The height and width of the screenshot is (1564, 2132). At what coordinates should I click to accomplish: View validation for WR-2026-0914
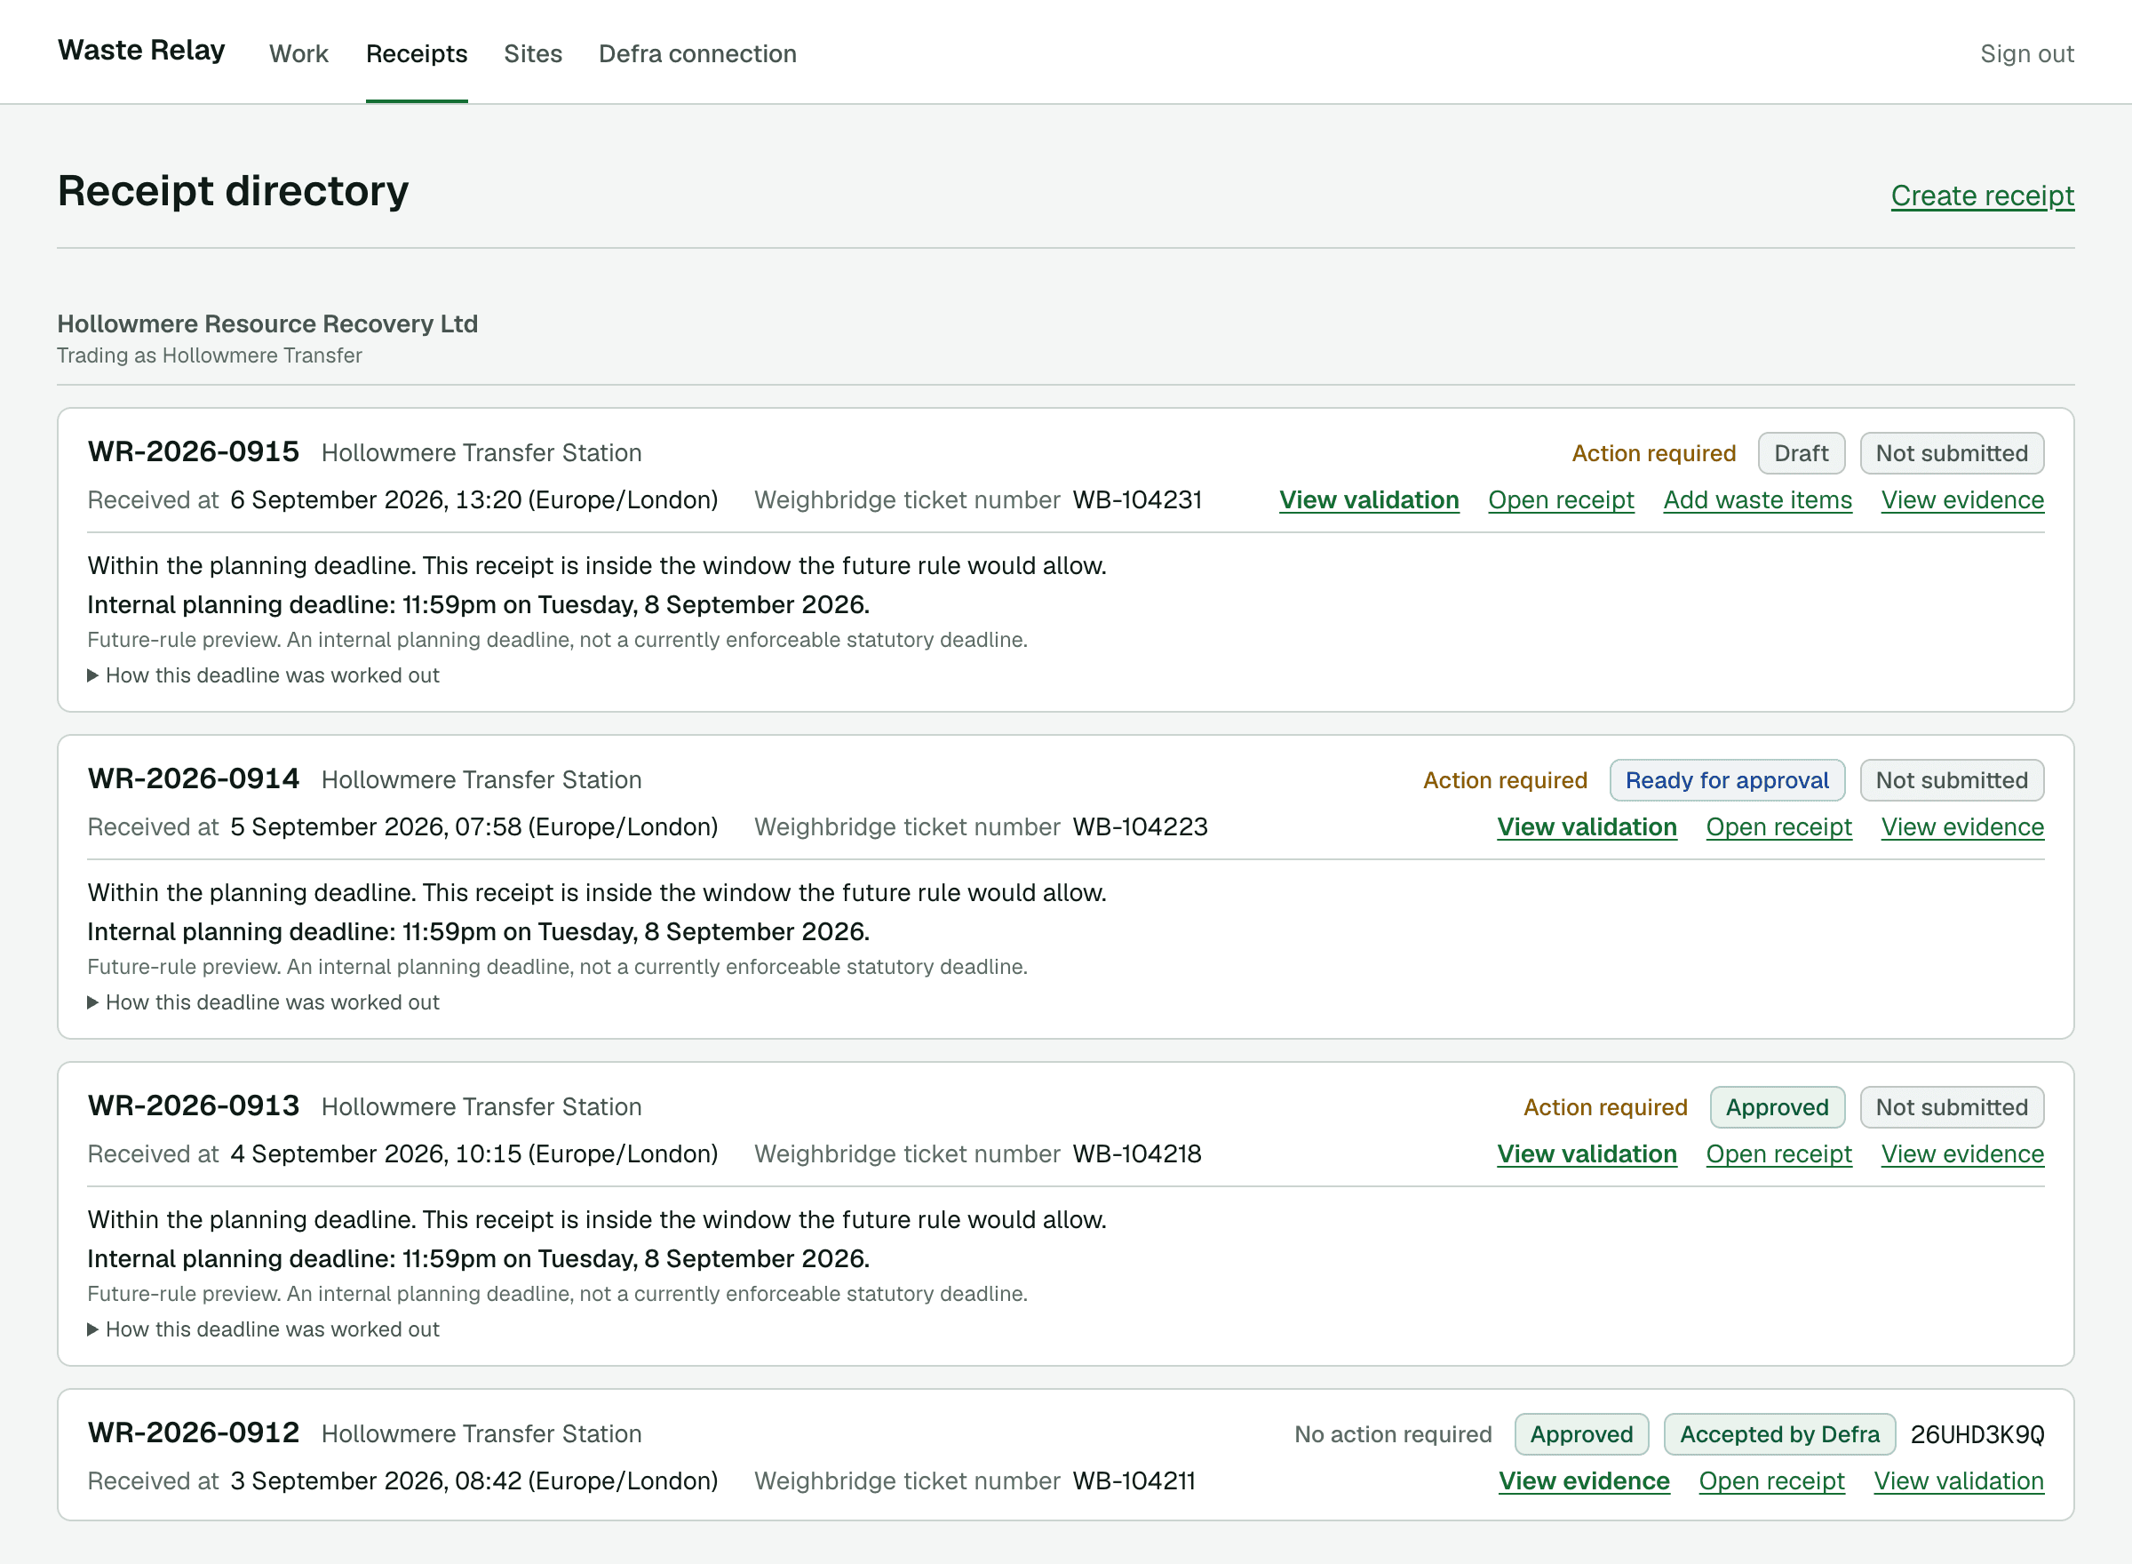(1587, 826)
